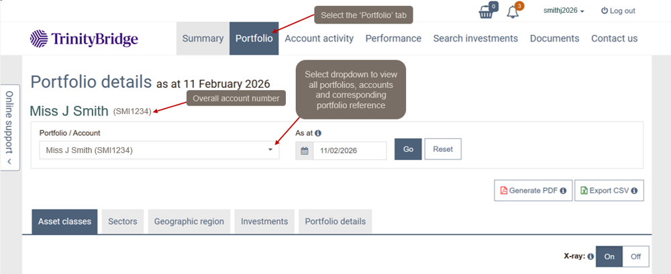Open the smithj2026 user menu
Image resolution: width=671 pixels, height=274 pixels.
(564, 11)
